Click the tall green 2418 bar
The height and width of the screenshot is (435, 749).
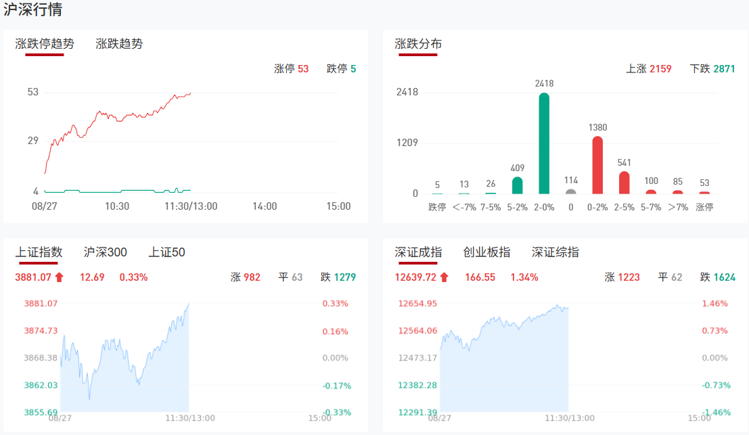coord(544,143)
